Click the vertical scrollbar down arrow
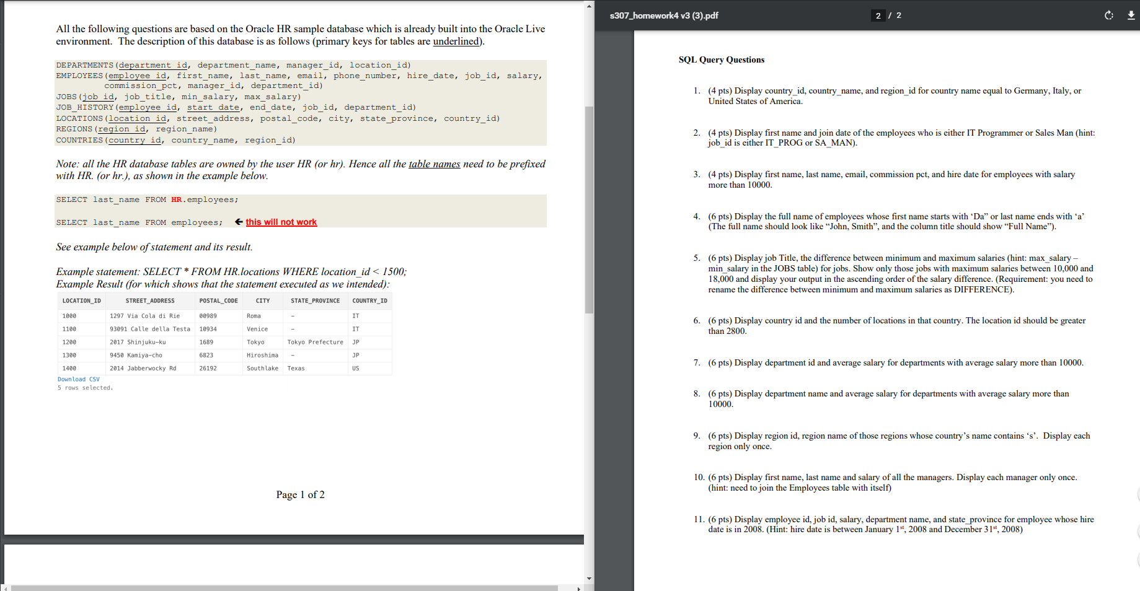The image size is (1140, 591). click(589, 577)
